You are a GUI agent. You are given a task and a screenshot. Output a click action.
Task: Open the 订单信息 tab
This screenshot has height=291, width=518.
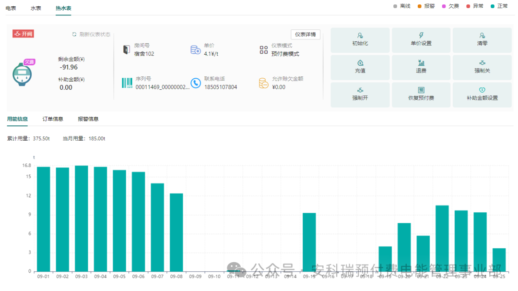[x=53, y=119]
